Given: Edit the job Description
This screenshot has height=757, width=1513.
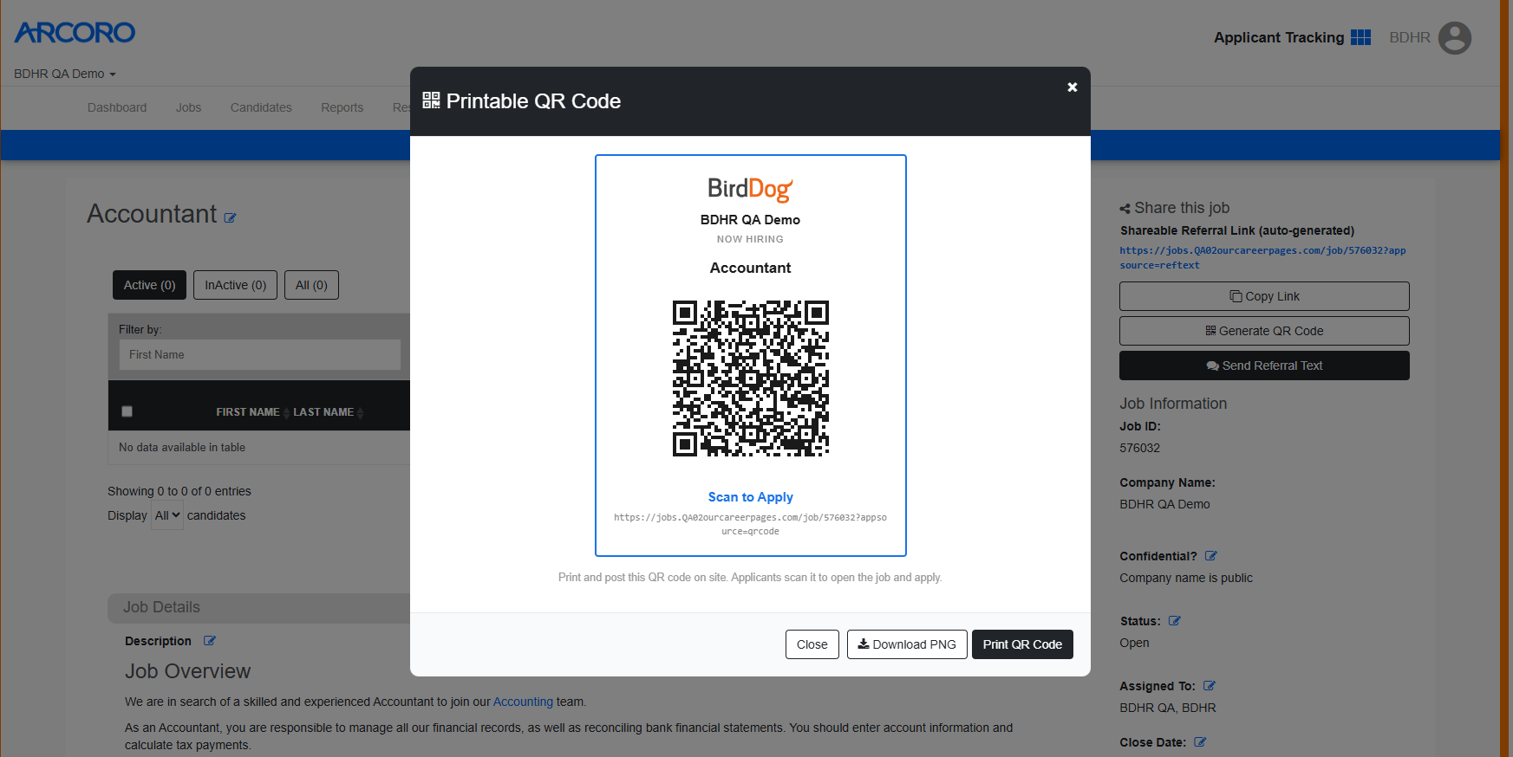Looking at the screenshot, I should point(210,641).
